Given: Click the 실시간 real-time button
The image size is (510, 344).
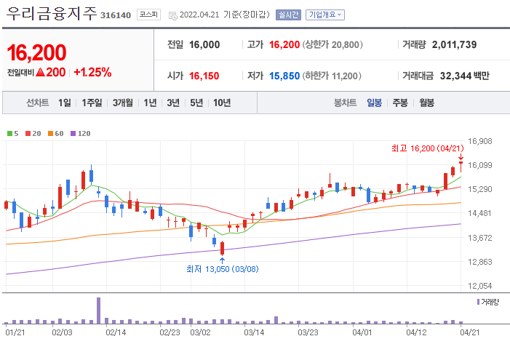Looking at the screenshot, I should [x=288, y=15].
